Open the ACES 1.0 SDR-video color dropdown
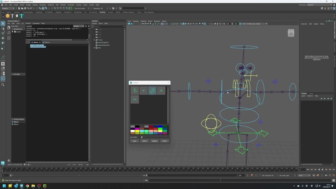 tap(254, 24)
